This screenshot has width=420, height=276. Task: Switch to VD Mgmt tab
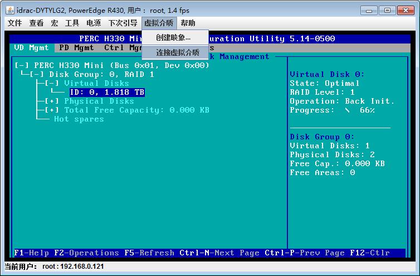coord(32,48)
